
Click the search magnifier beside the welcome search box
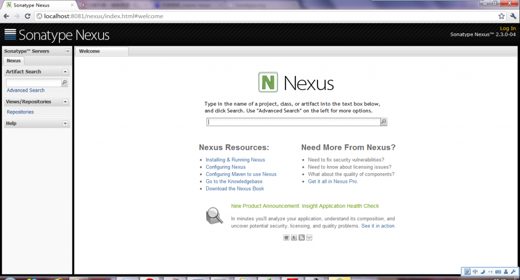[x=384, y=122]
